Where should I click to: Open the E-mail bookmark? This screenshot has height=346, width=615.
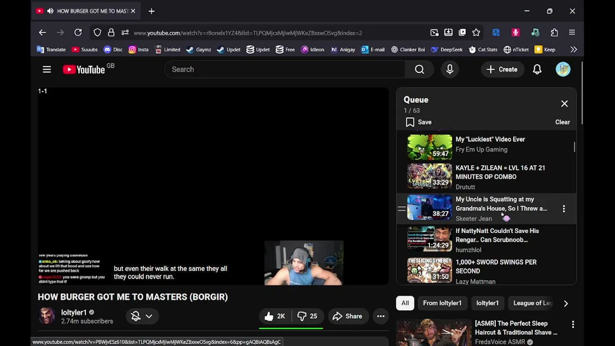coord(372,49)
